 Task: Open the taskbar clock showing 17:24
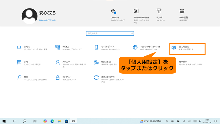[207, 121]
